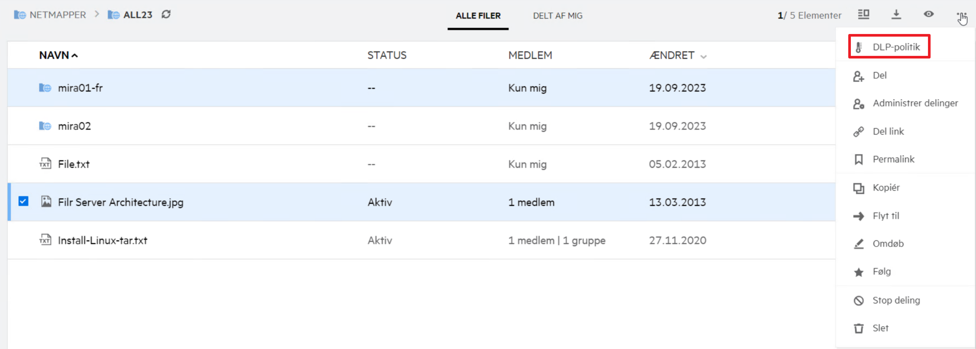Image resolution: width=976 pixels, height=349 pixels.
Task: Navigate to NETMAPPER breadcrumb link
Action: coord(57,15)
